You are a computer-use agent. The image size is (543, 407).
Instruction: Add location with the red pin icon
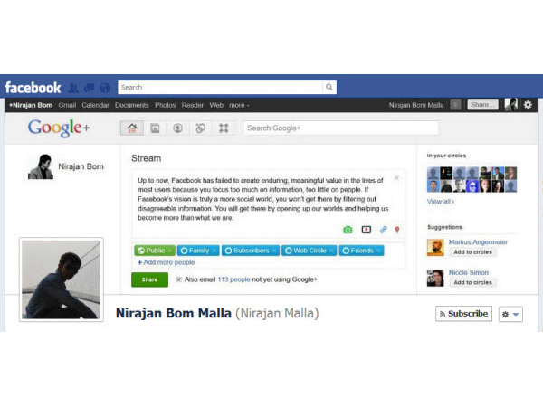[397, 230]
